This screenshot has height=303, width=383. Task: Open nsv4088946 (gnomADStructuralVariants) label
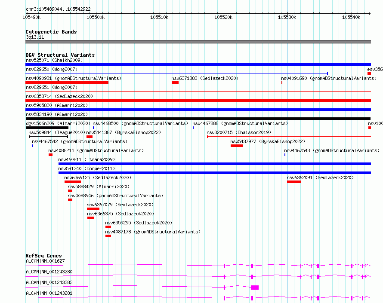pyautogui.click(x=115, y=196)
